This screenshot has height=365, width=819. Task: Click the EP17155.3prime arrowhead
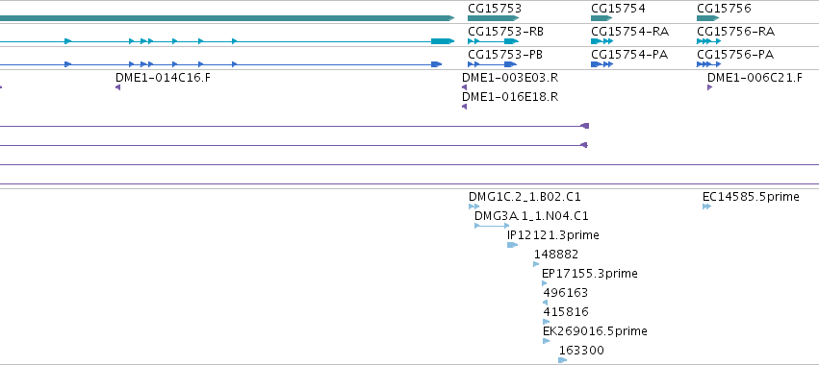(545, 283)
